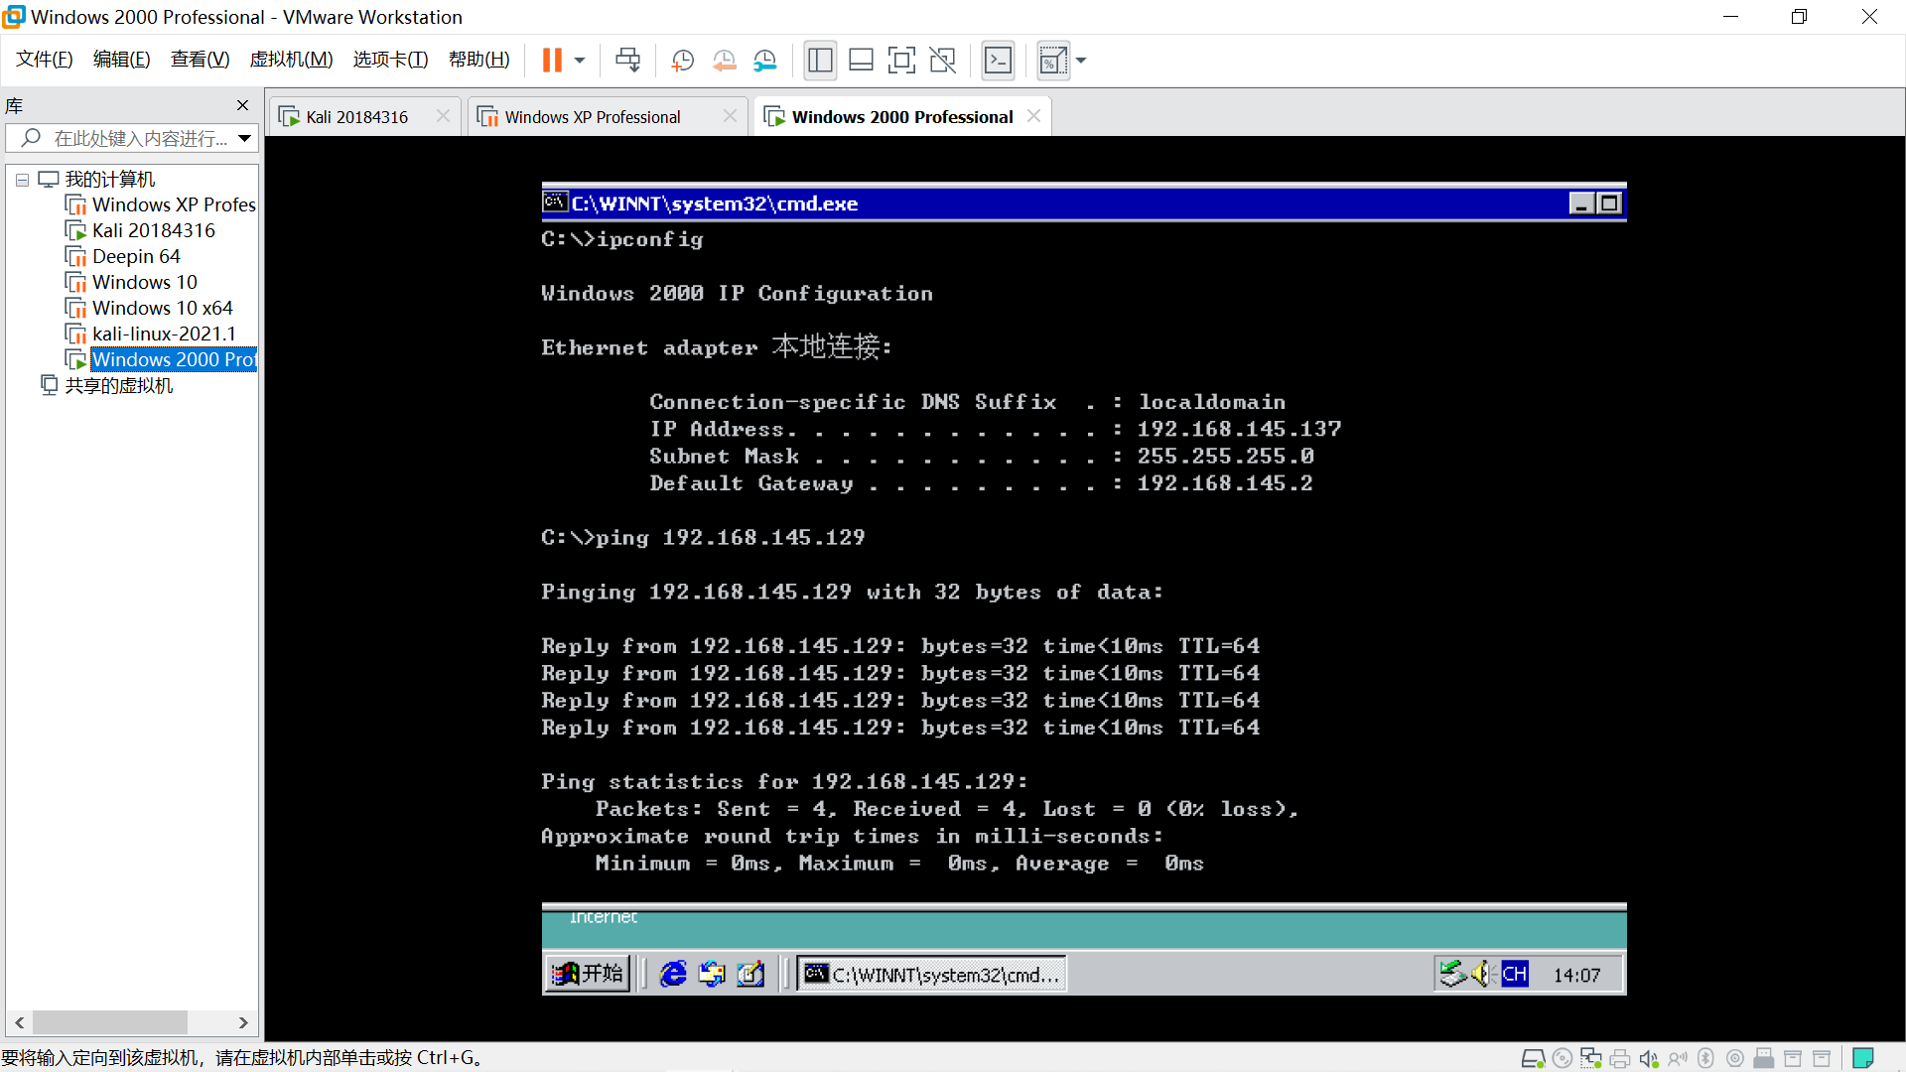This screenshot has height=1072, width=1906.
Task: Toggle Unity mode icon
Action: coord(942,61)
